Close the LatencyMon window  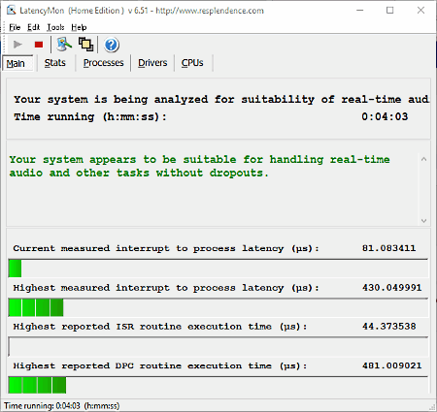[x=420, y=11]
